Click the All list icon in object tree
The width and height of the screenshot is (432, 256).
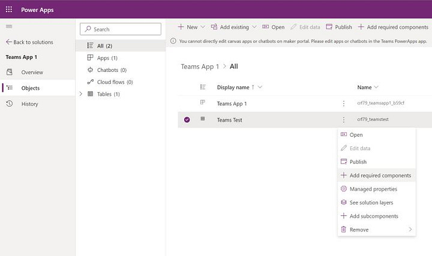[x=90, y=46]
